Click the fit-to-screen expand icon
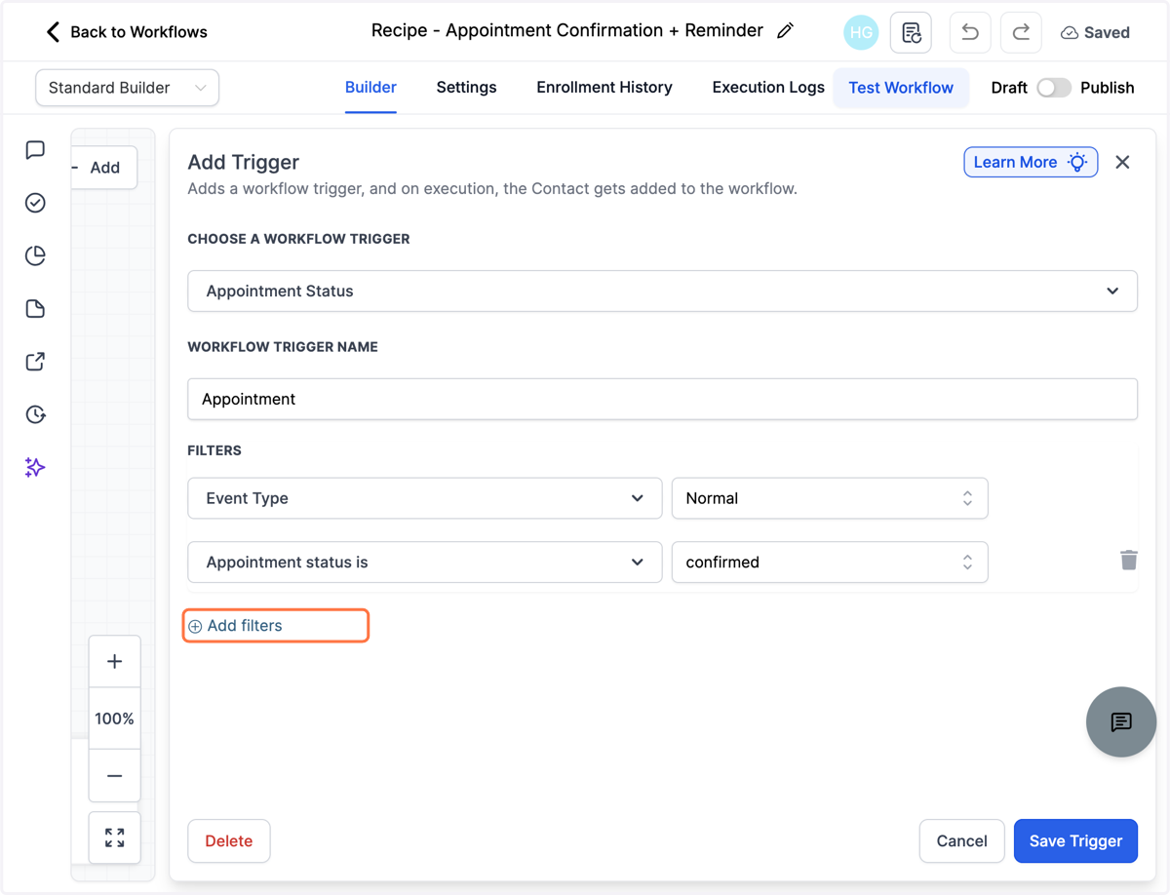1170x895 pixels. click(x=115, y=837)
